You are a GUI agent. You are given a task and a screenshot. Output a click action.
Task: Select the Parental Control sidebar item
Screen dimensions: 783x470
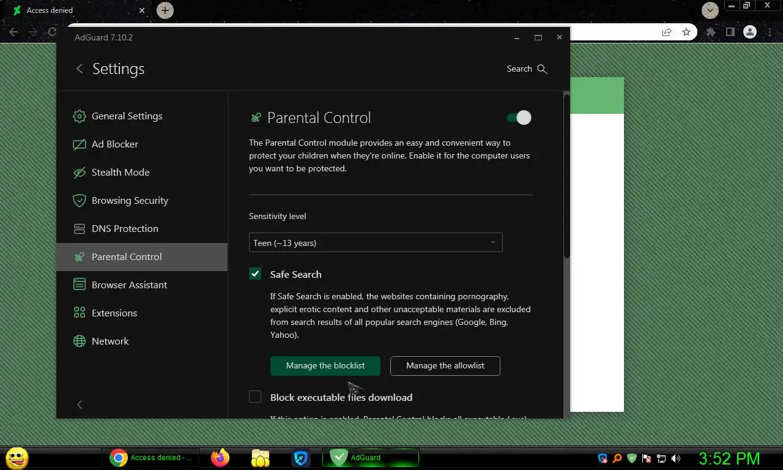click(x=142, y=257)
